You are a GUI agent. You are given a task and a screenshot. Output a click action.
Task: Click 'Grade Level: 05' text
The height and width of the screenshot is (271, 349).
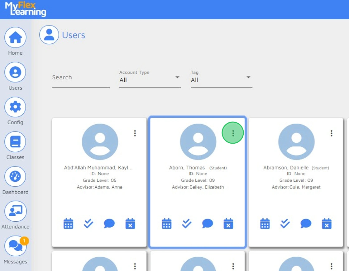pos(99,180)
